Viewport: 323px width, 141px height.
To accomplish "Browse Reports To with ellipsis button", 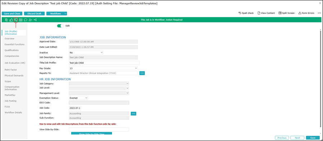I will [142, 73].
